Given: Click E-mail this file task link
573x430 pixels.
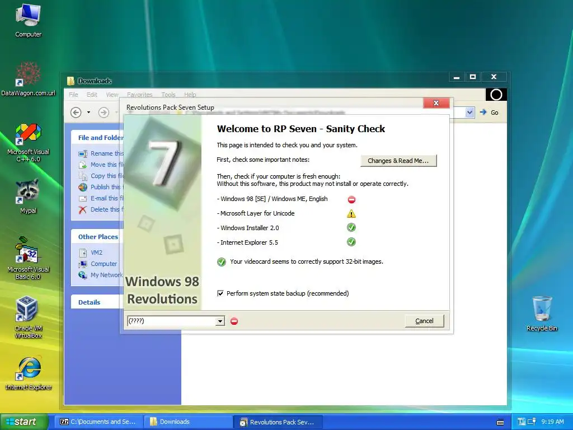Looking at the screenshot, I should pyautogui.click(x=102, y=198).
